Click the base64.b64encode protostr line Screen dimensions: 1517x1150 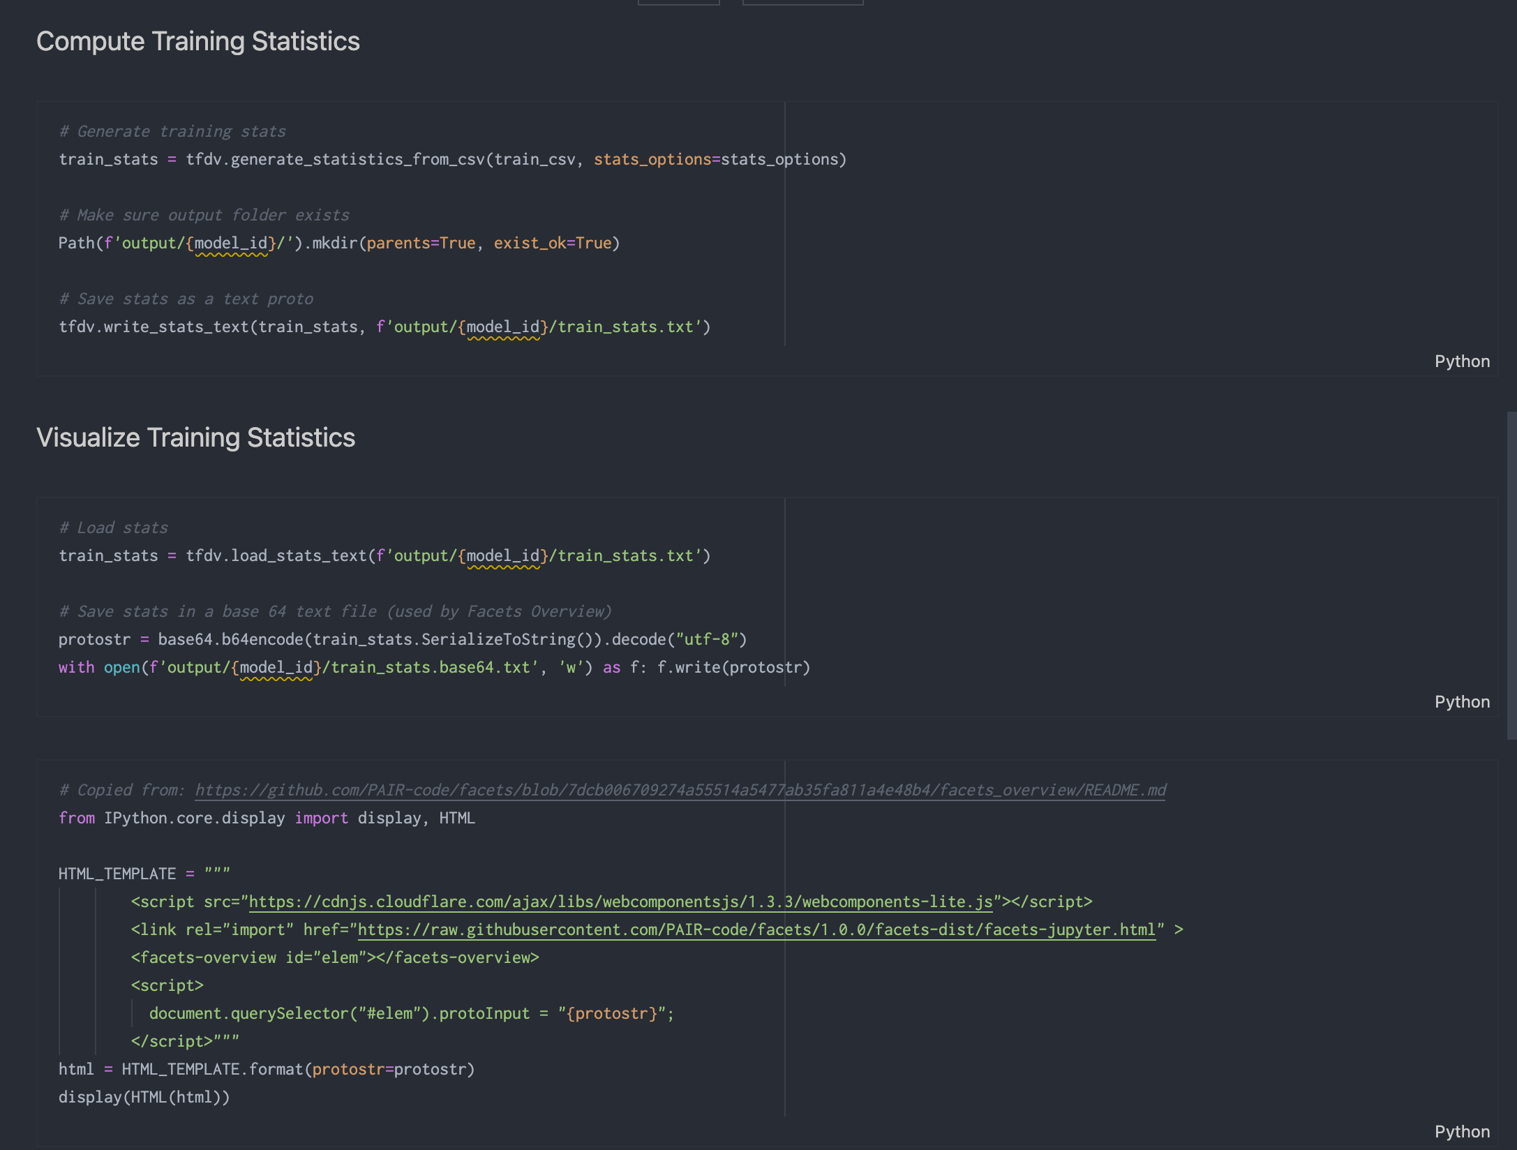[402, 639]
